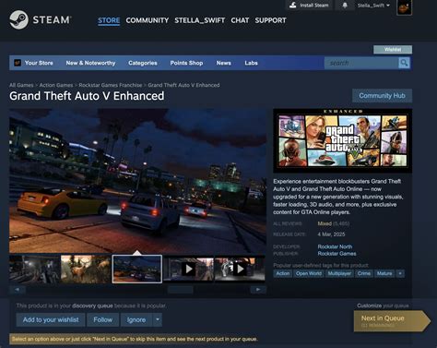This screenshot has height=348, width=437.
Task: Play the second video thumbnail
Action: pos(240,269)
